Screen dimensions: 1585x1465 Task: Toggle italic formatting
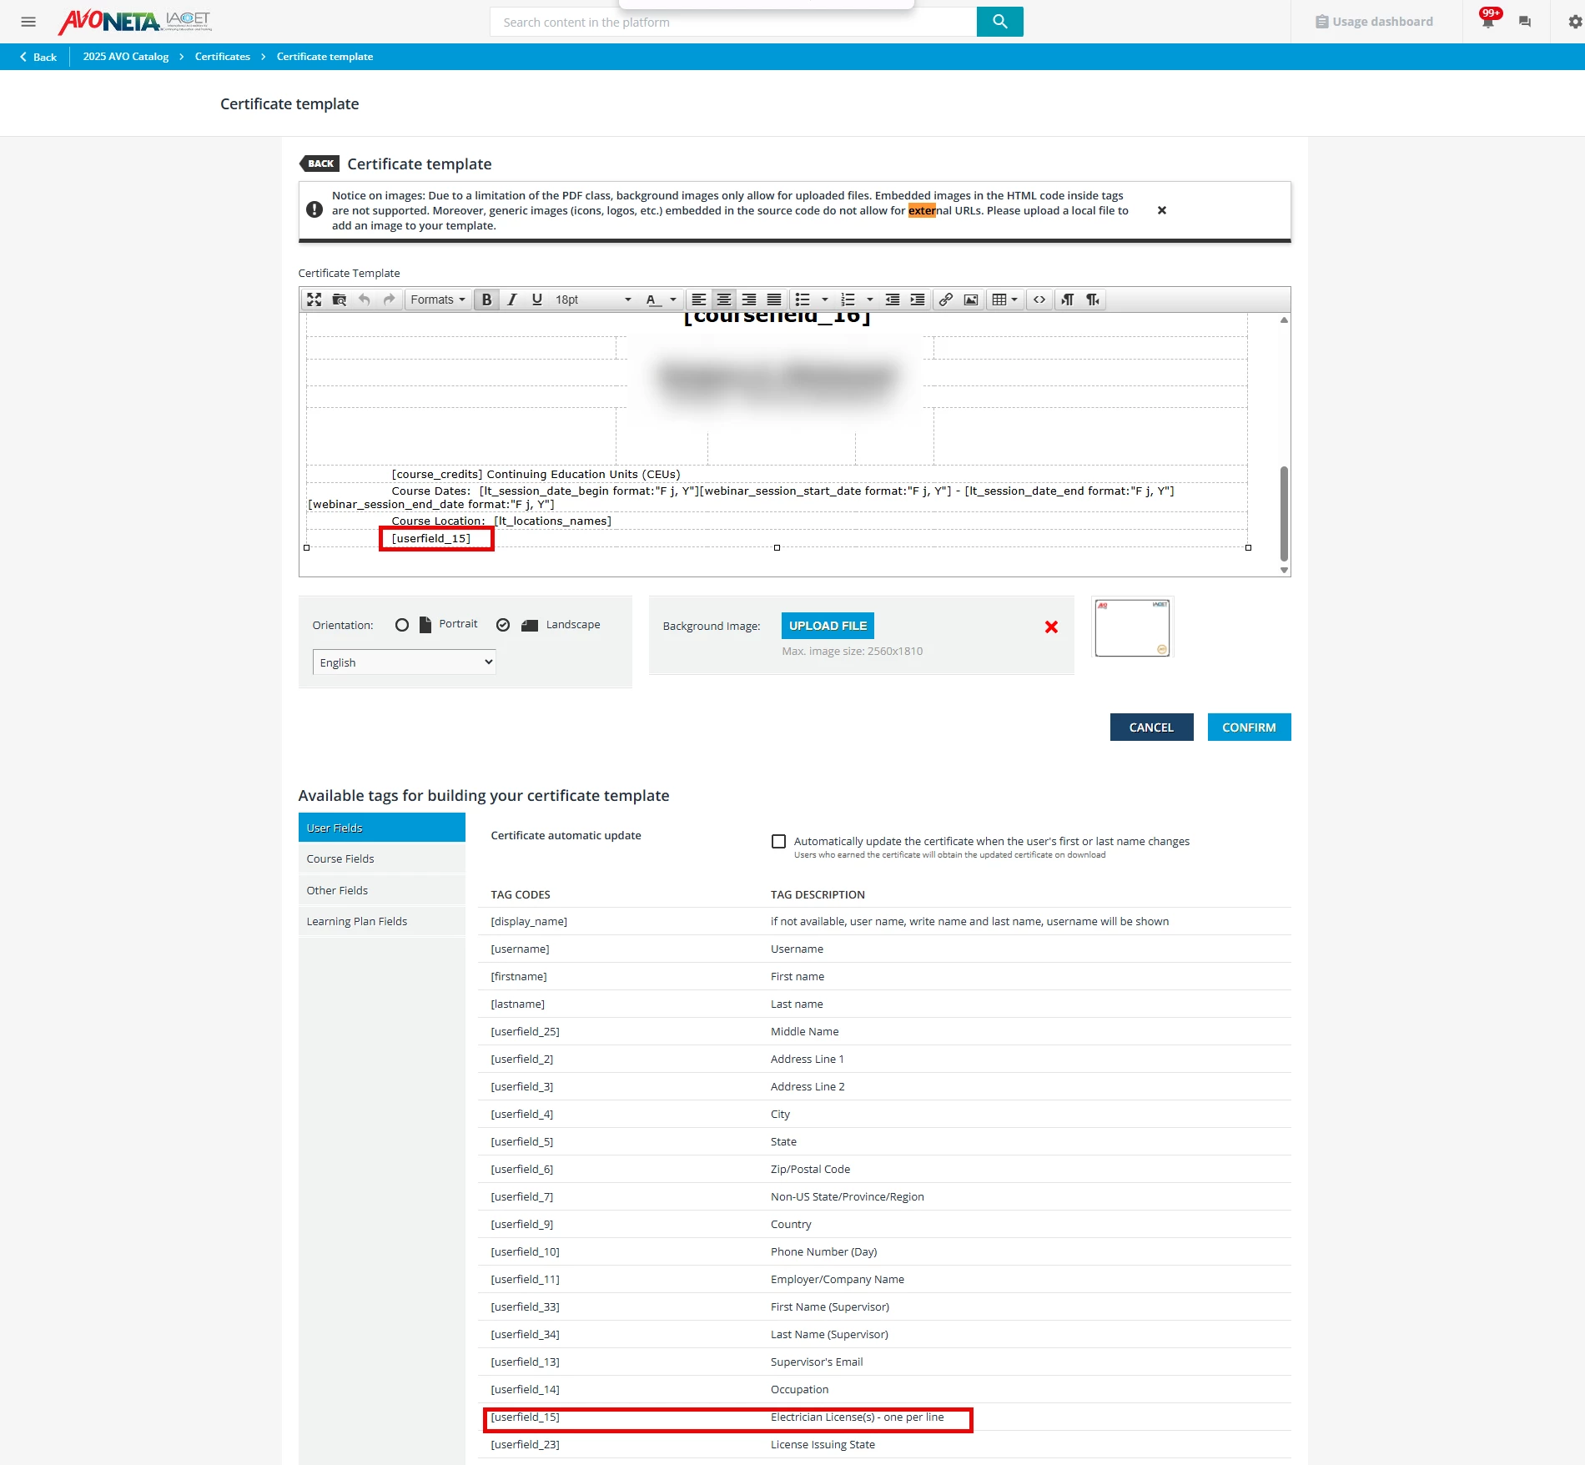click(511, 300)
